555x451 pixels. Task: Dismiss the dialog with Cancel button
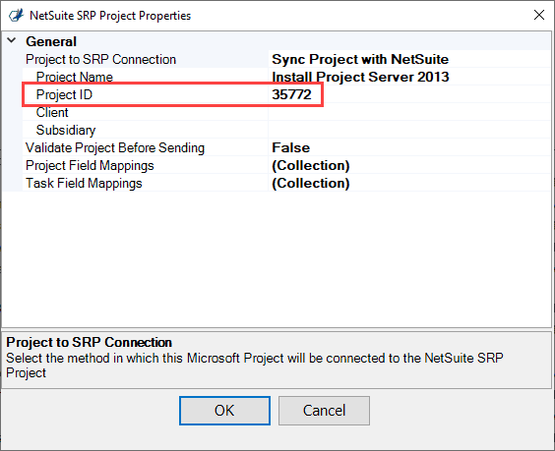[324, 411]
